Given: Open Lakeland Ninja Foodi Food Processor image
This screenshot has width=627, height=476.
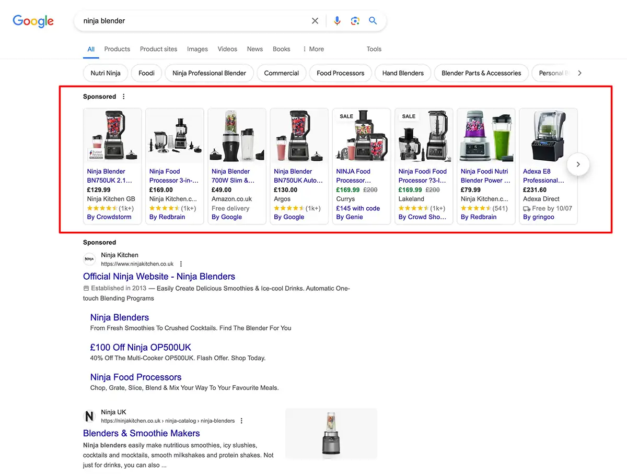Looking at the screenshot, I should (424, 136).
